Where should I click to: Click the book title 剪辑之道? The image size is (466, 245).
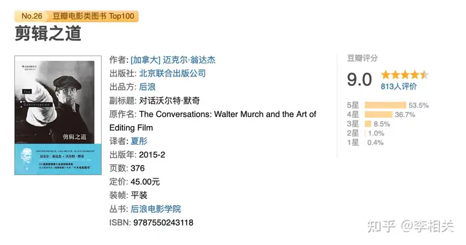coord(48,33)
